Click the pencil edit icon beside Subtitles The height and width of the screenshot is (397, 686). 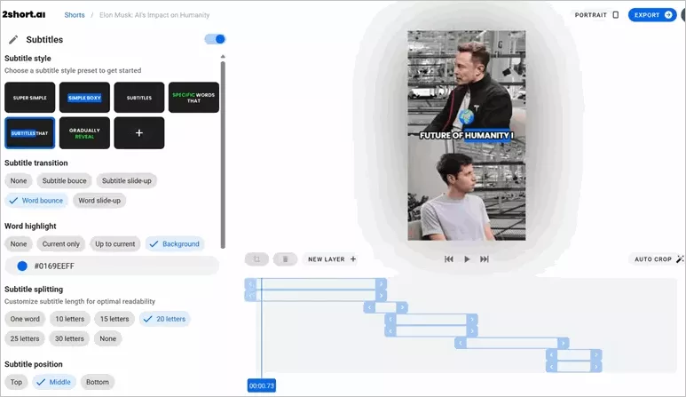13,40
